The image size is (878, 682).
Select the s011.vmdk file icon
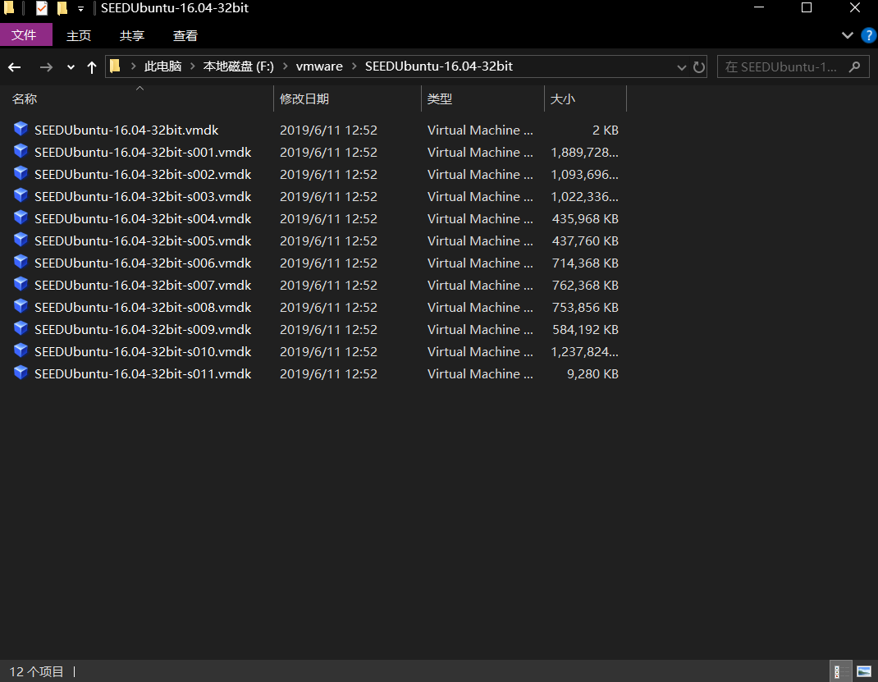coord(21,373)
